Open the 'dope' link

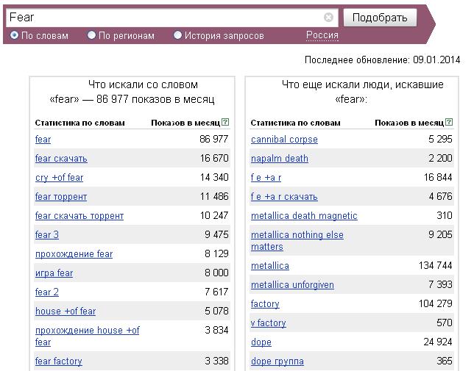[261, 342]
